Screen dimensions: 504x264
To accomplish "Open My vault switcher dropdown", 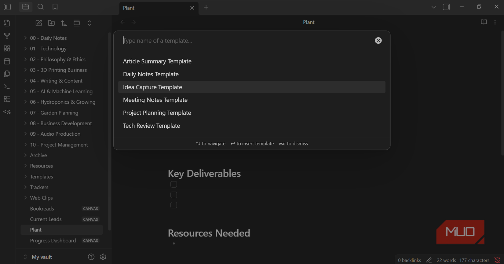I will point(38,257).
